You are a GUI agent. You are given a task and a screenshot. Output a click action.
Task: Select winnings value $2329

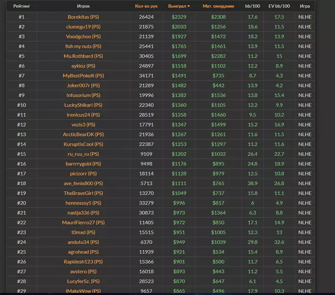click(x=179, y=17)
